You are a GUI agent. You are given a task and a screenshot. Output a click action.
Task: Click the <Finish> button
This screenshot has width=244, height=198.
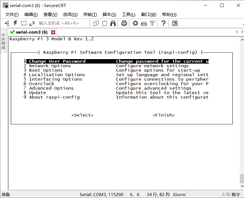pos(164,115)
